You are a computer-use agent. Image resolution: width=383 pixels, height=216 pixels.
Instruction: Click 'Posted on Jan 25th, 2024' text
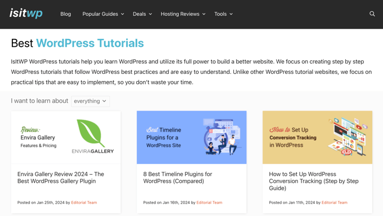[41, 202]
